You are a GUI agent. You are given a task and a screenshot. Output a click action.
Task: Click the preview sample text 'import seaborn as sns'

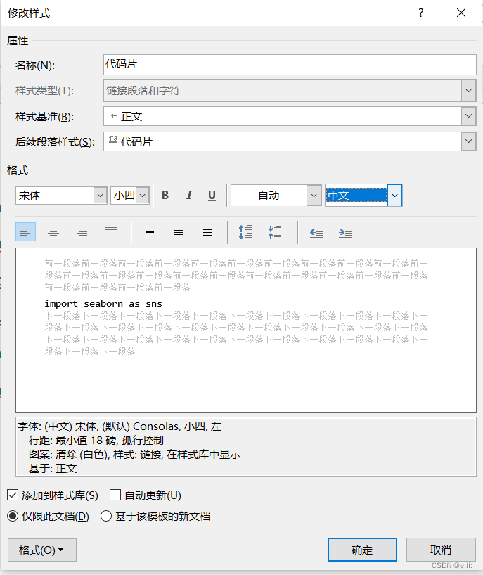(x=103, y=304)
